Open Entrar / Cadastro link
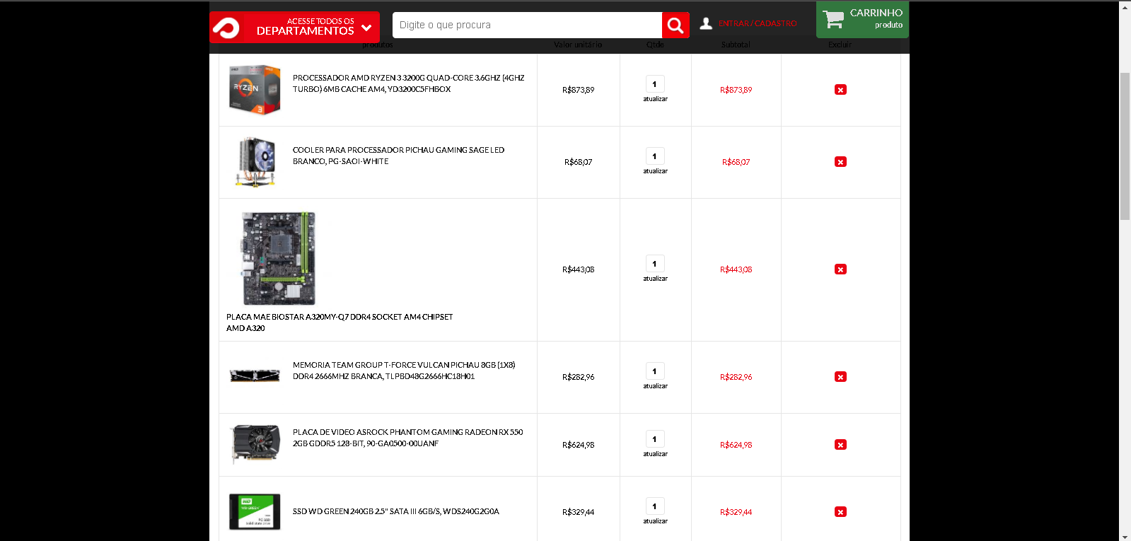The image size is (1131, 541). [758, 23]
